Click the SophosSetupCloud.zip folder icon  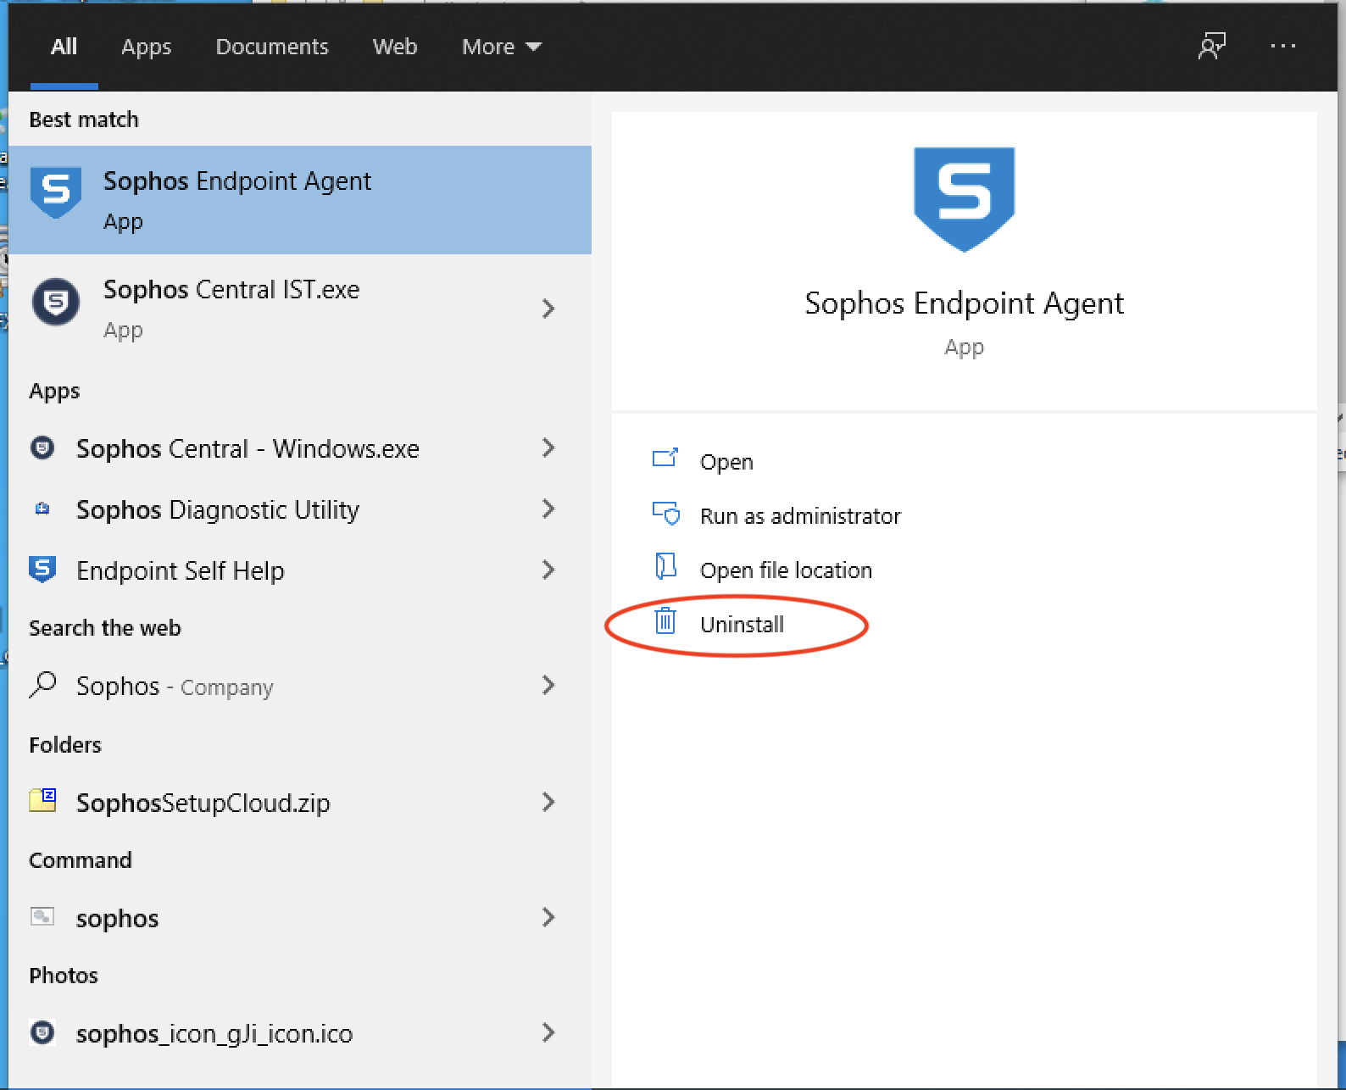(x=42, y=800)
